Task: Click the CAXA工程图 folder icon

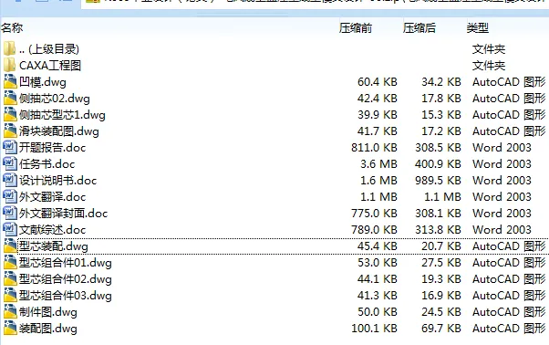Action: pos(9,65)
